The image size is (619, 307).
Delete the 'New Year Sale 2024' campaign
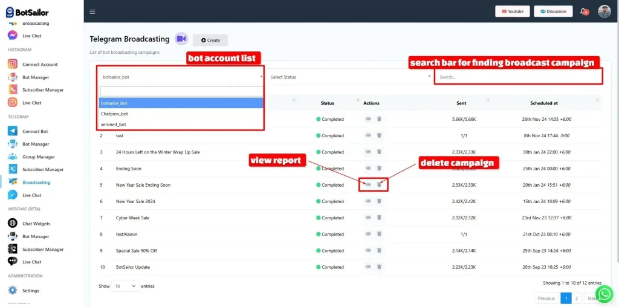(x=379, y=201)
